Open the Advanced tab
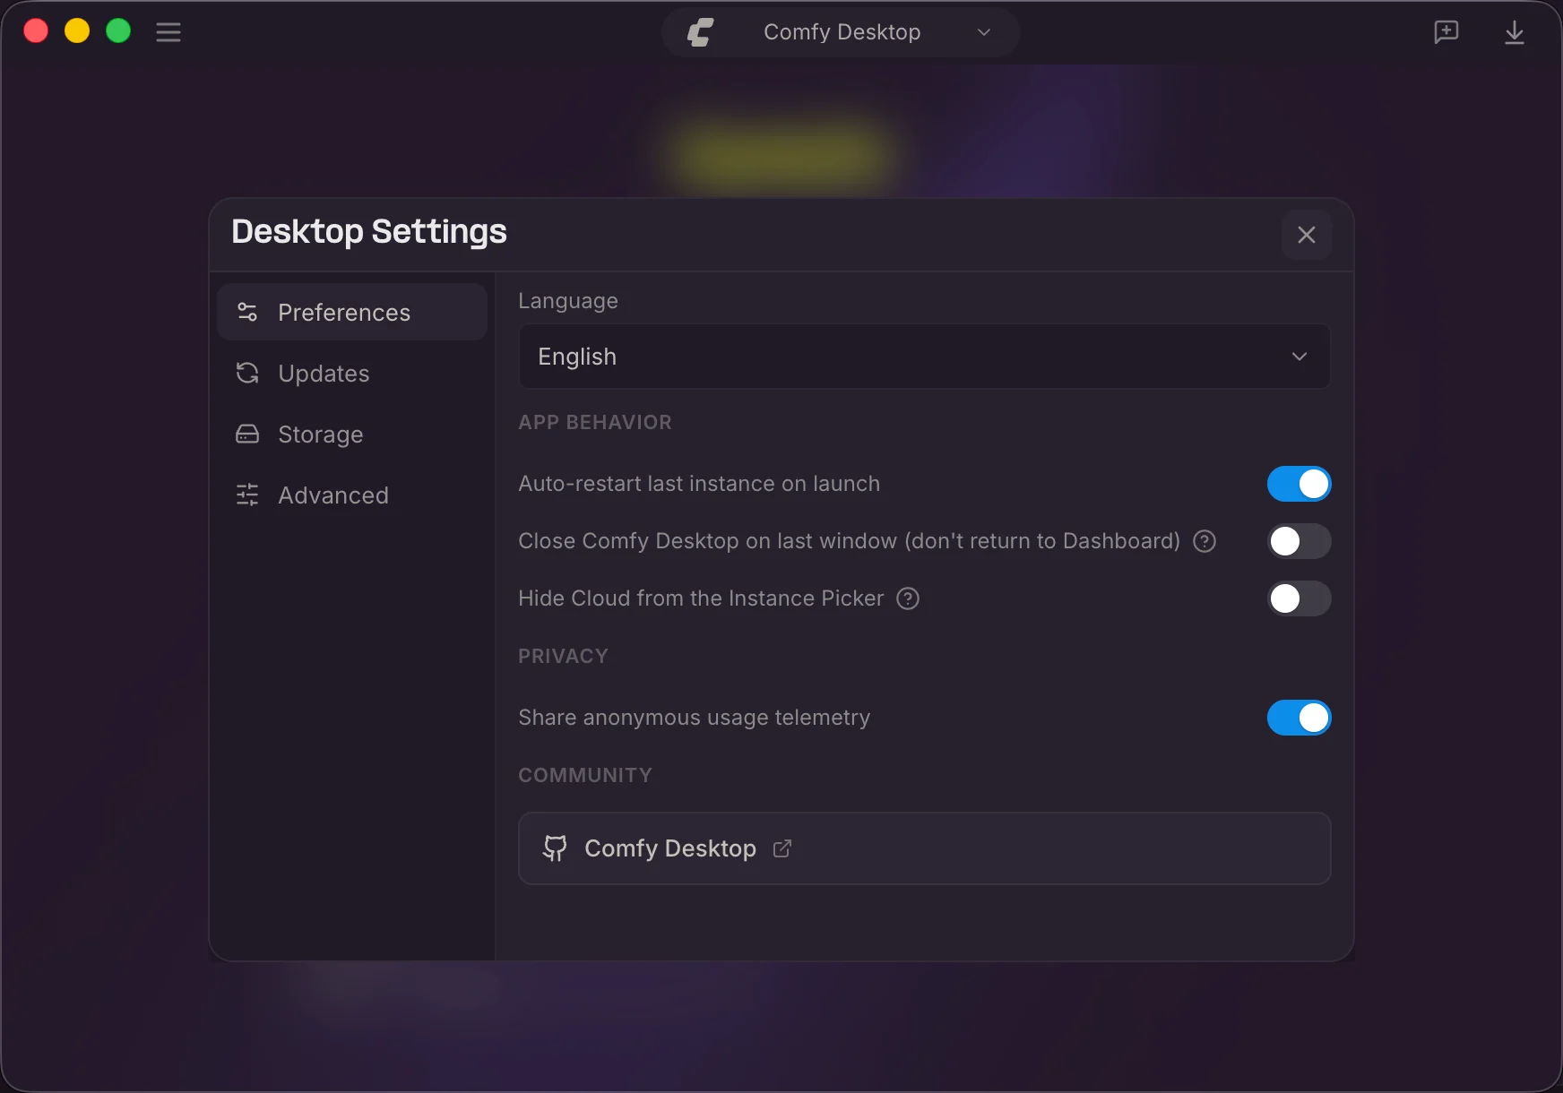Viewport: 1563px width, 1093px height. [352, 495]
